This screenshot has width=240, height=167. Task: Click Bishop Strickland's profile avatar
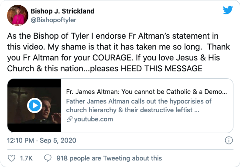pos(17,15)
